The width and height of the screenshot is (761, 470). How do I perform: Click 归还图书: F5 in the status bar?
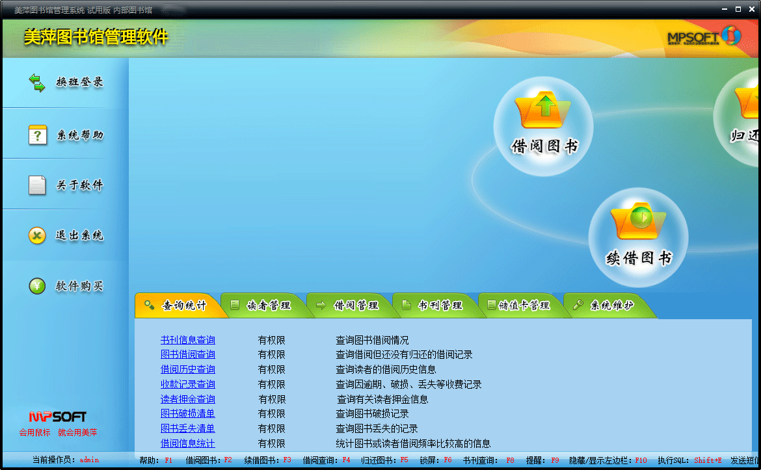coord(384,460)
